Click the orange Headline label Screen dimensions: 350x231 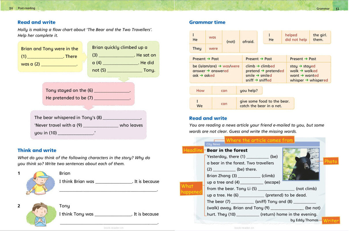coord(193,150)
